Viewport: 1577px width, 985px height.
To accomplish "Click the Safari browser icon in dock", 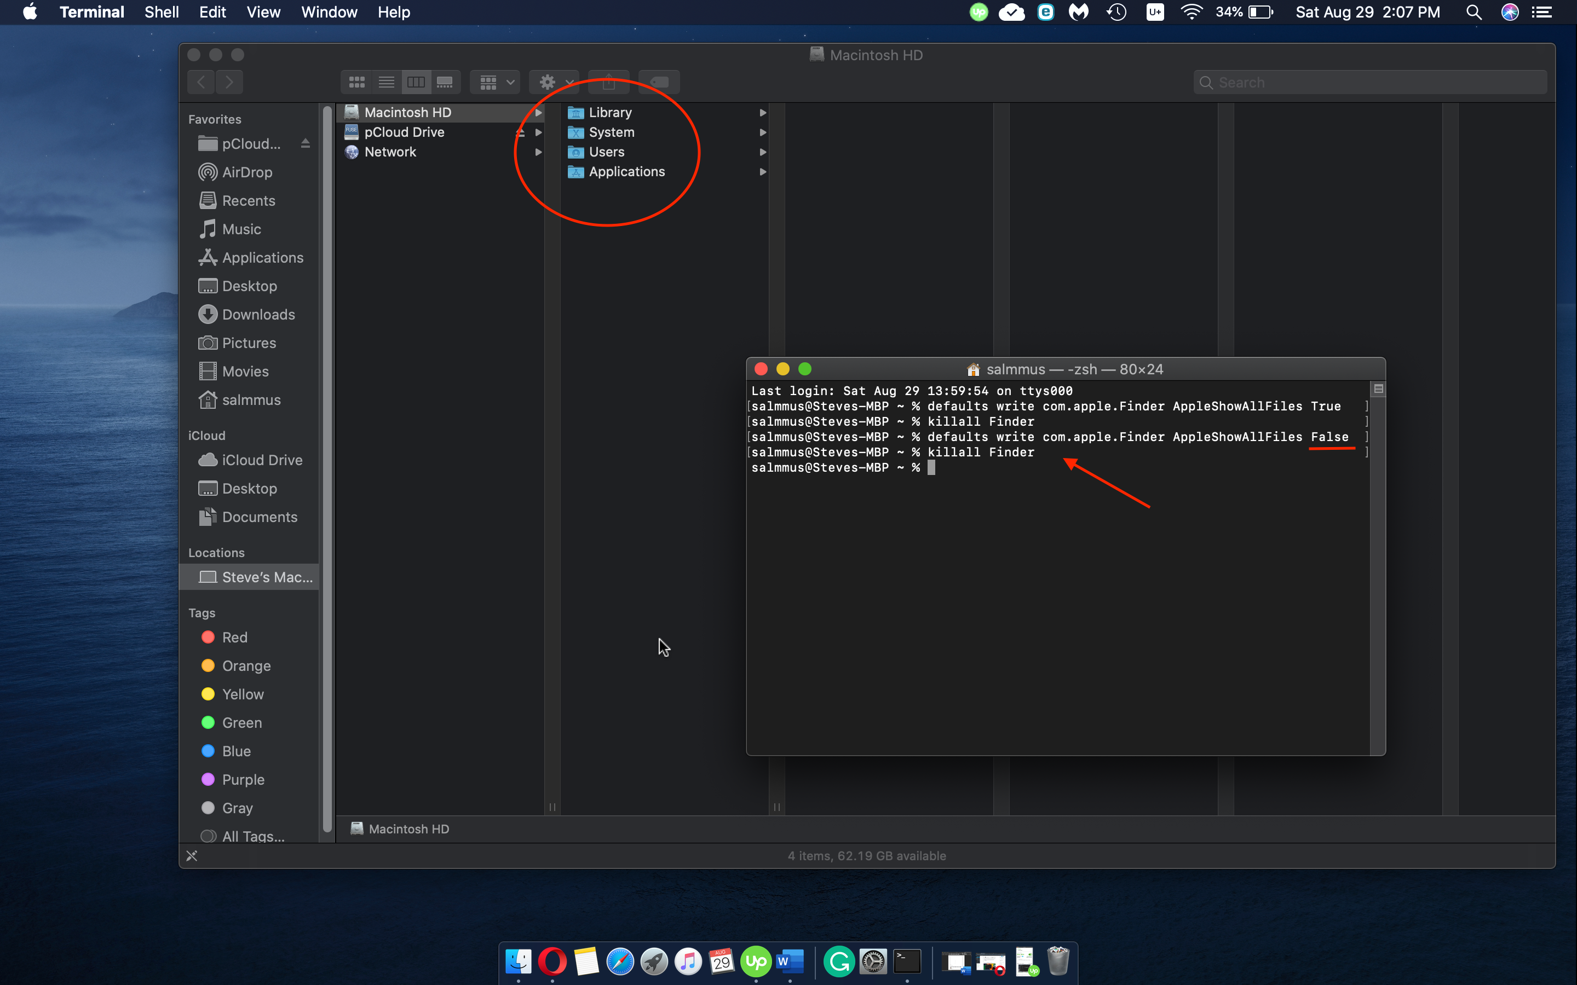I will (621, 961).
